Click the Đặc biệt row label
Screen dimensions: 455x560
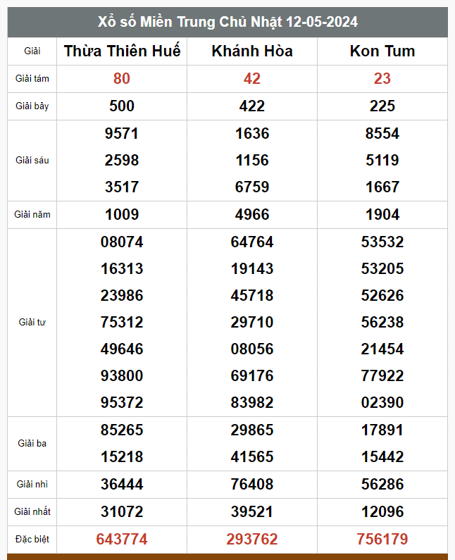[32, 540]
